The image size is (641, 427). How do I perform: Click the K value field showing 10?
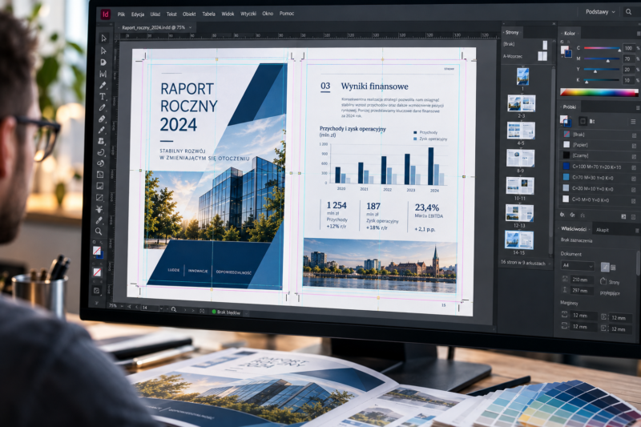pos(628,80)
